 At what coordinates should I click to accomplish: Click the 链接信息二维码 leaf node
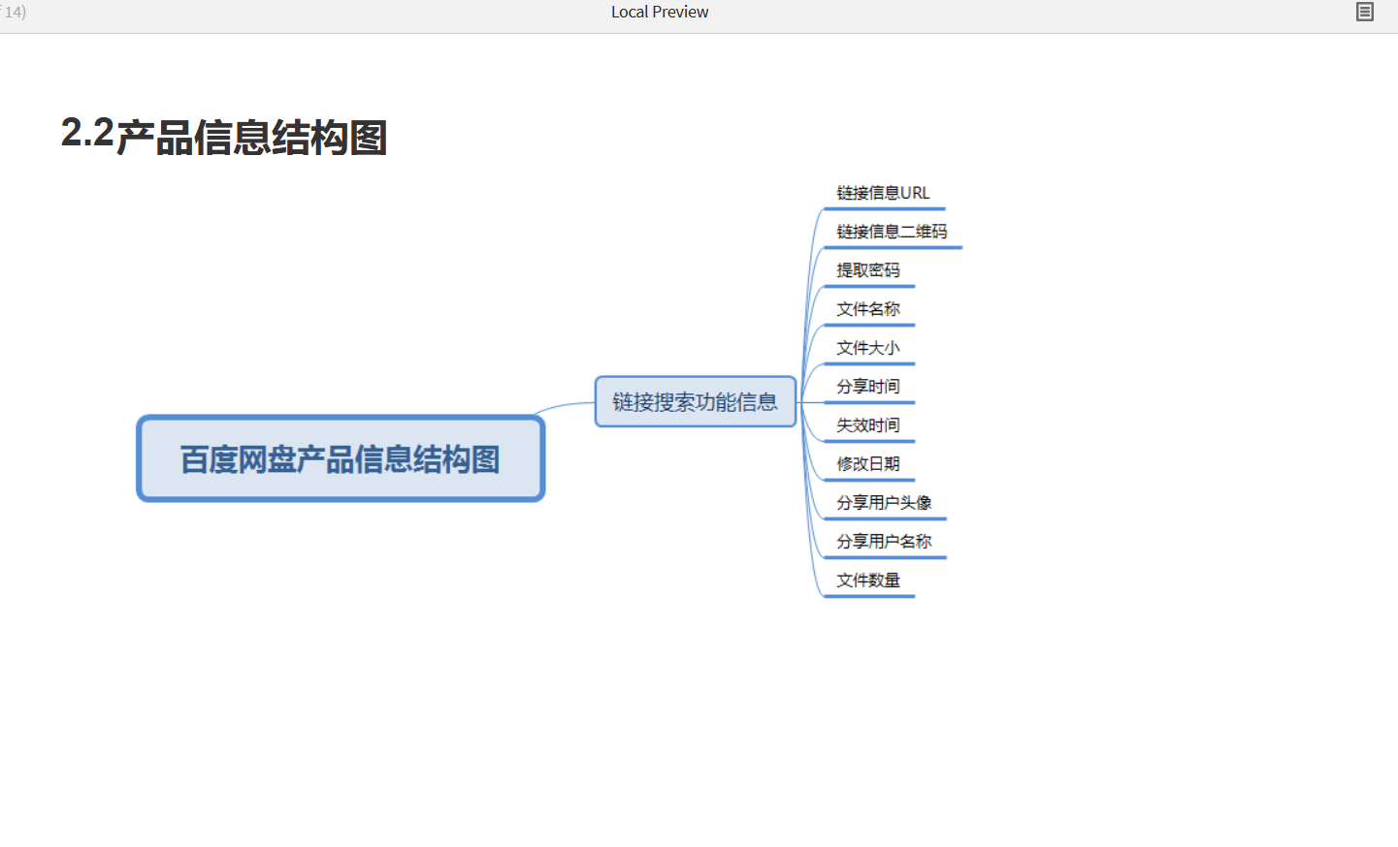coord(892,232)
